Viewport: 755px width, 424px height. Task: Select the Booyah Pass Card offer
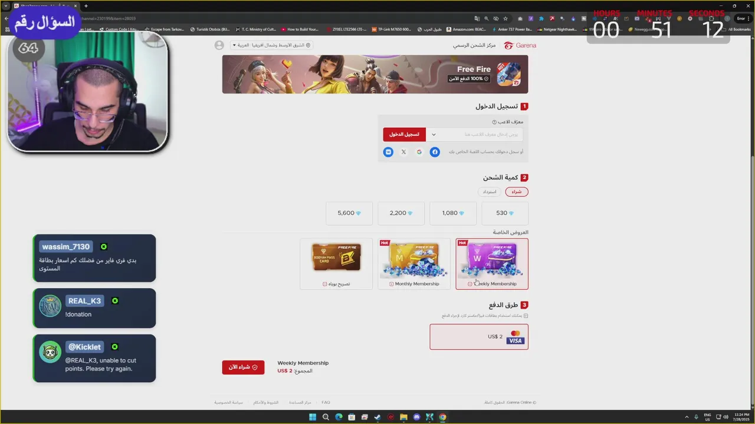point(336,264)
